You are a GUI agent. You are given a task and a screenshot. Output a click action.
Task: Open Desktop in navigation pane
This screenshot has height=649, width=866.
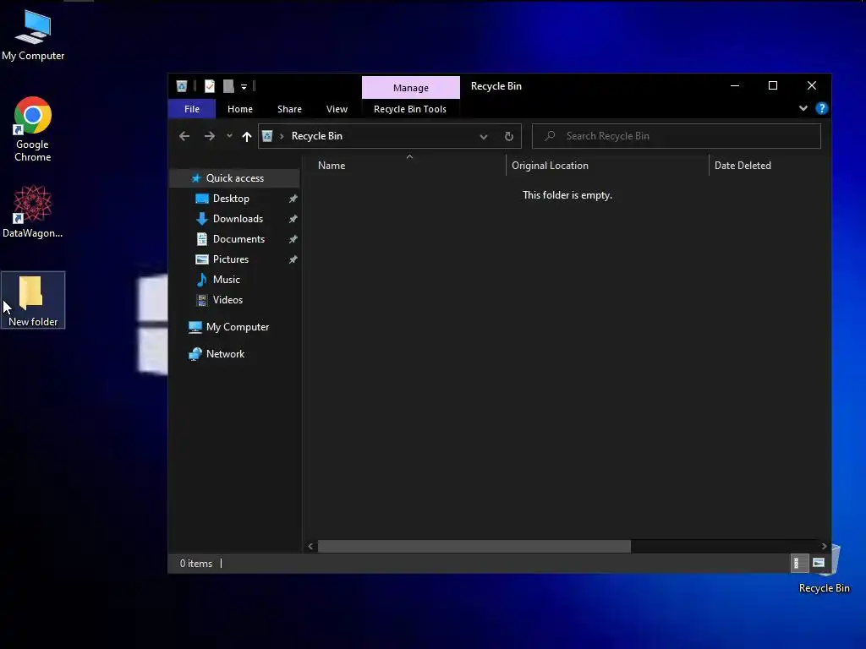point(232,199)
